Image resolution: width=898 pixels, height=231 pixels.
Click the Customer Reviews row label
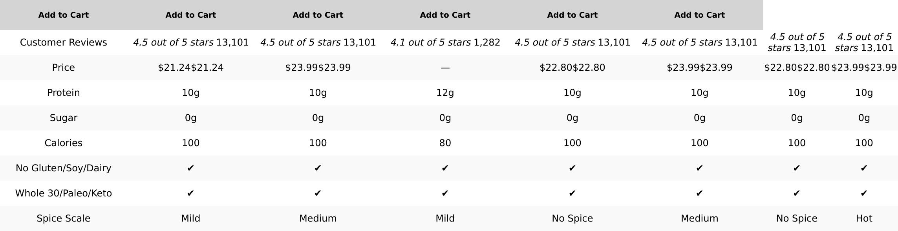(x=63, y=42)
